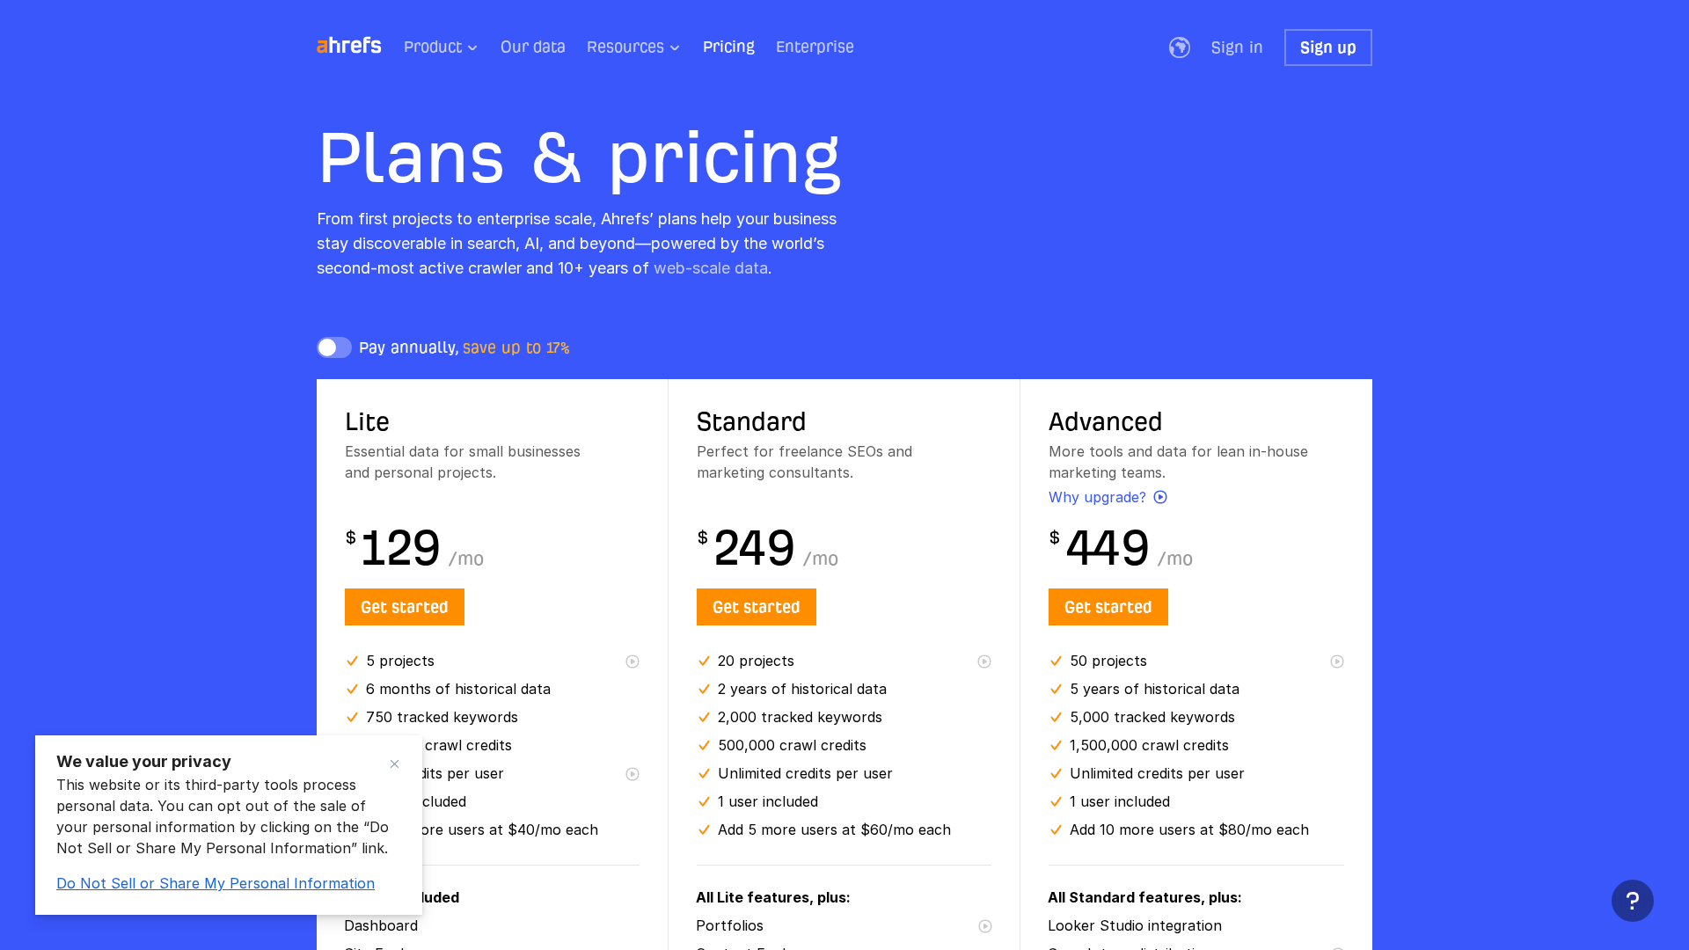Select the Pricing nav item

pos(728,47)
